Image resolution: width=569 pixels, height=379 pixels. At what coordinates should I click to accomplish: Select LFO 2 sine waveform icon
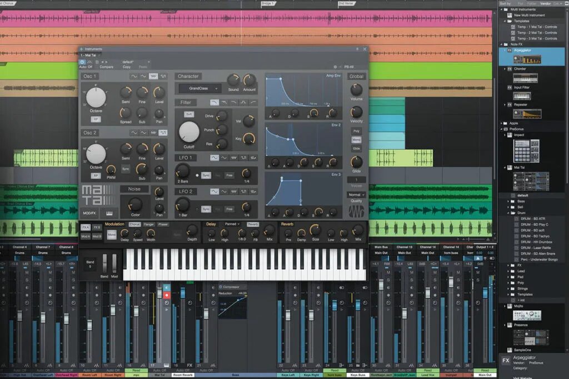point(214,191)
